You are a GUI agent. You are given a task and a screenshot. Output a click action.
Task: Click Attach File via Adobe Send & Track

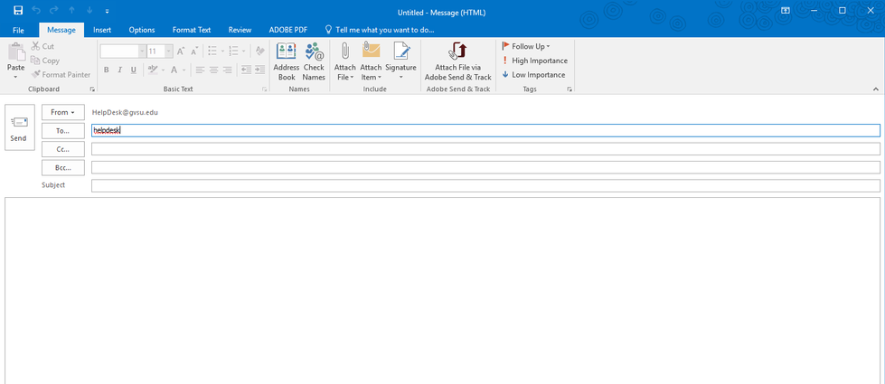tap(457, 61)
